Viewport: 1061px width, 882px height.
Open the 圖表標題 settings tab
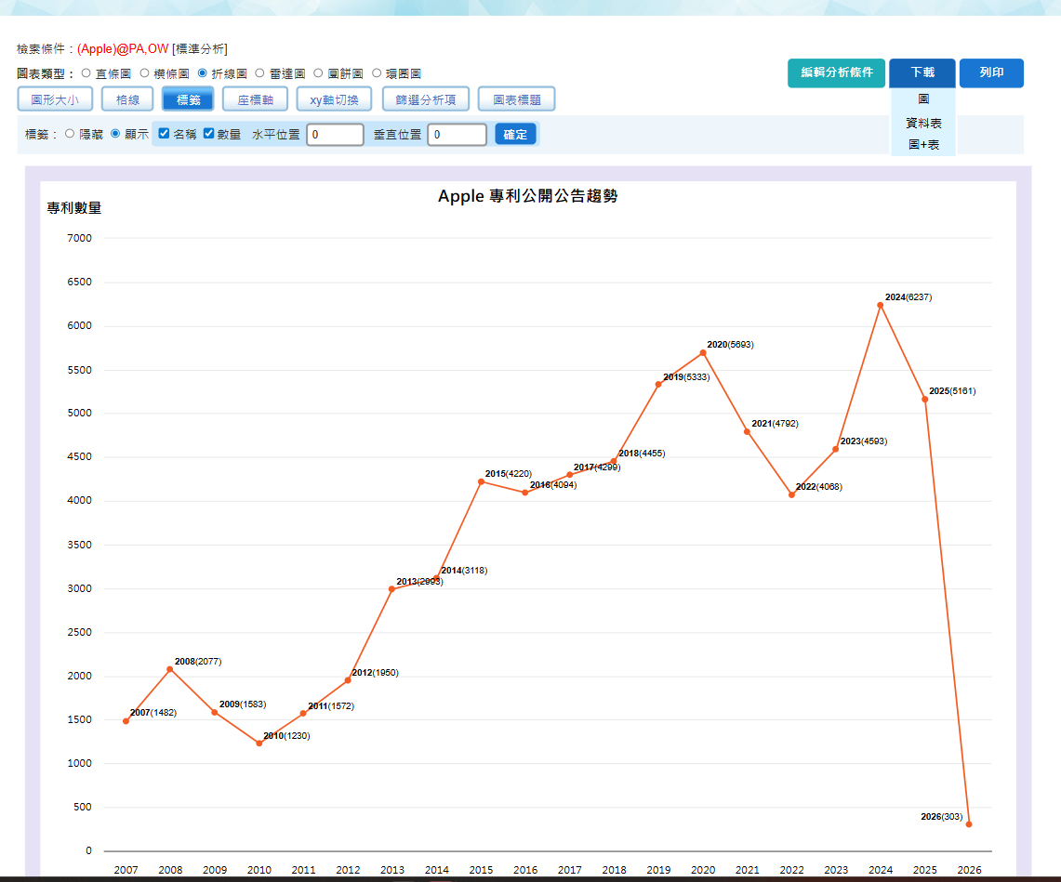pyautogui.click(x=517, y=99)
